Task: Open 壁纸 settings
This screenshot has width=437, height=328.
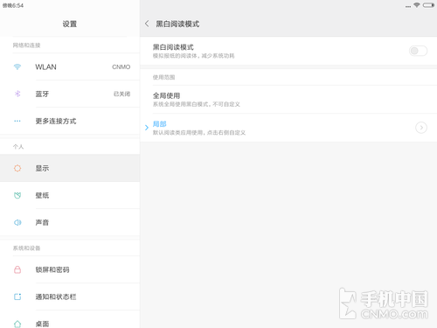Action: click(x=70, y=195)
